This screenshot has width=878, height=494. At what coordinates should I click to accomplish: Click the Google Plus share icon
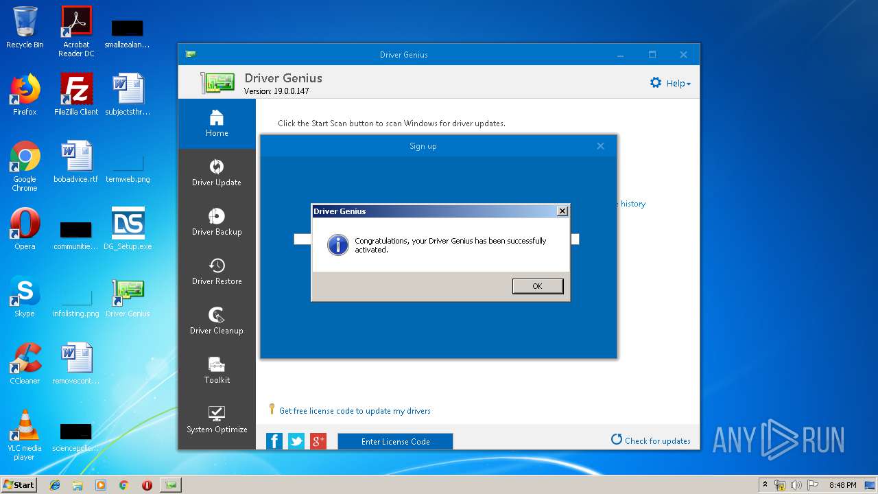[x=318, y=441]
